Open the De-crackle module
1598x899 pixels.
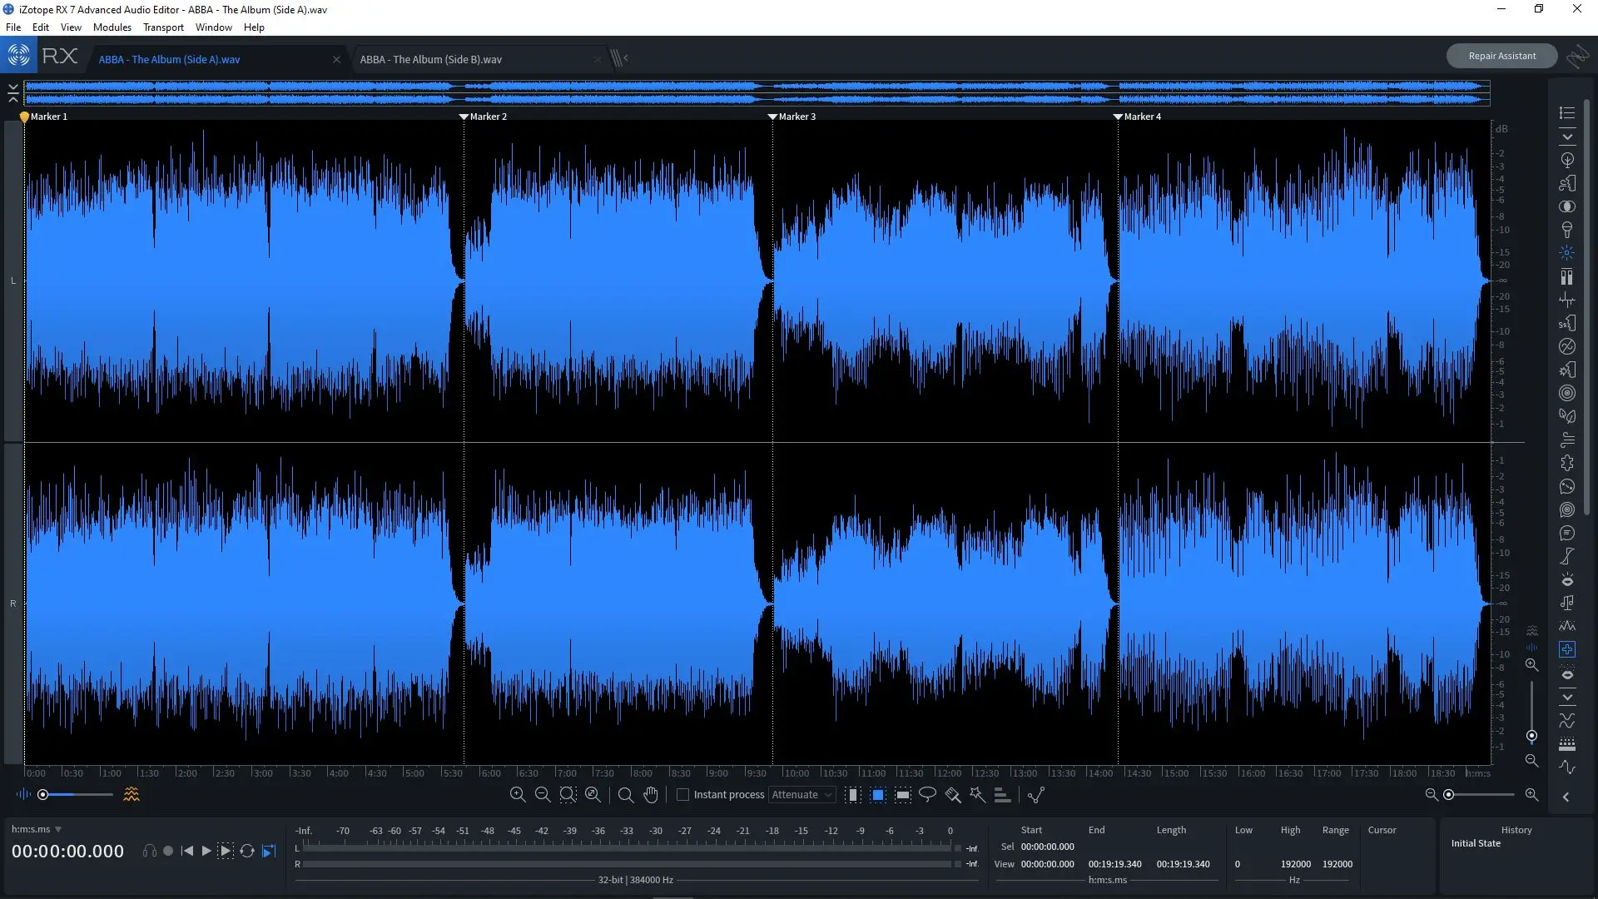(1567, 300)
